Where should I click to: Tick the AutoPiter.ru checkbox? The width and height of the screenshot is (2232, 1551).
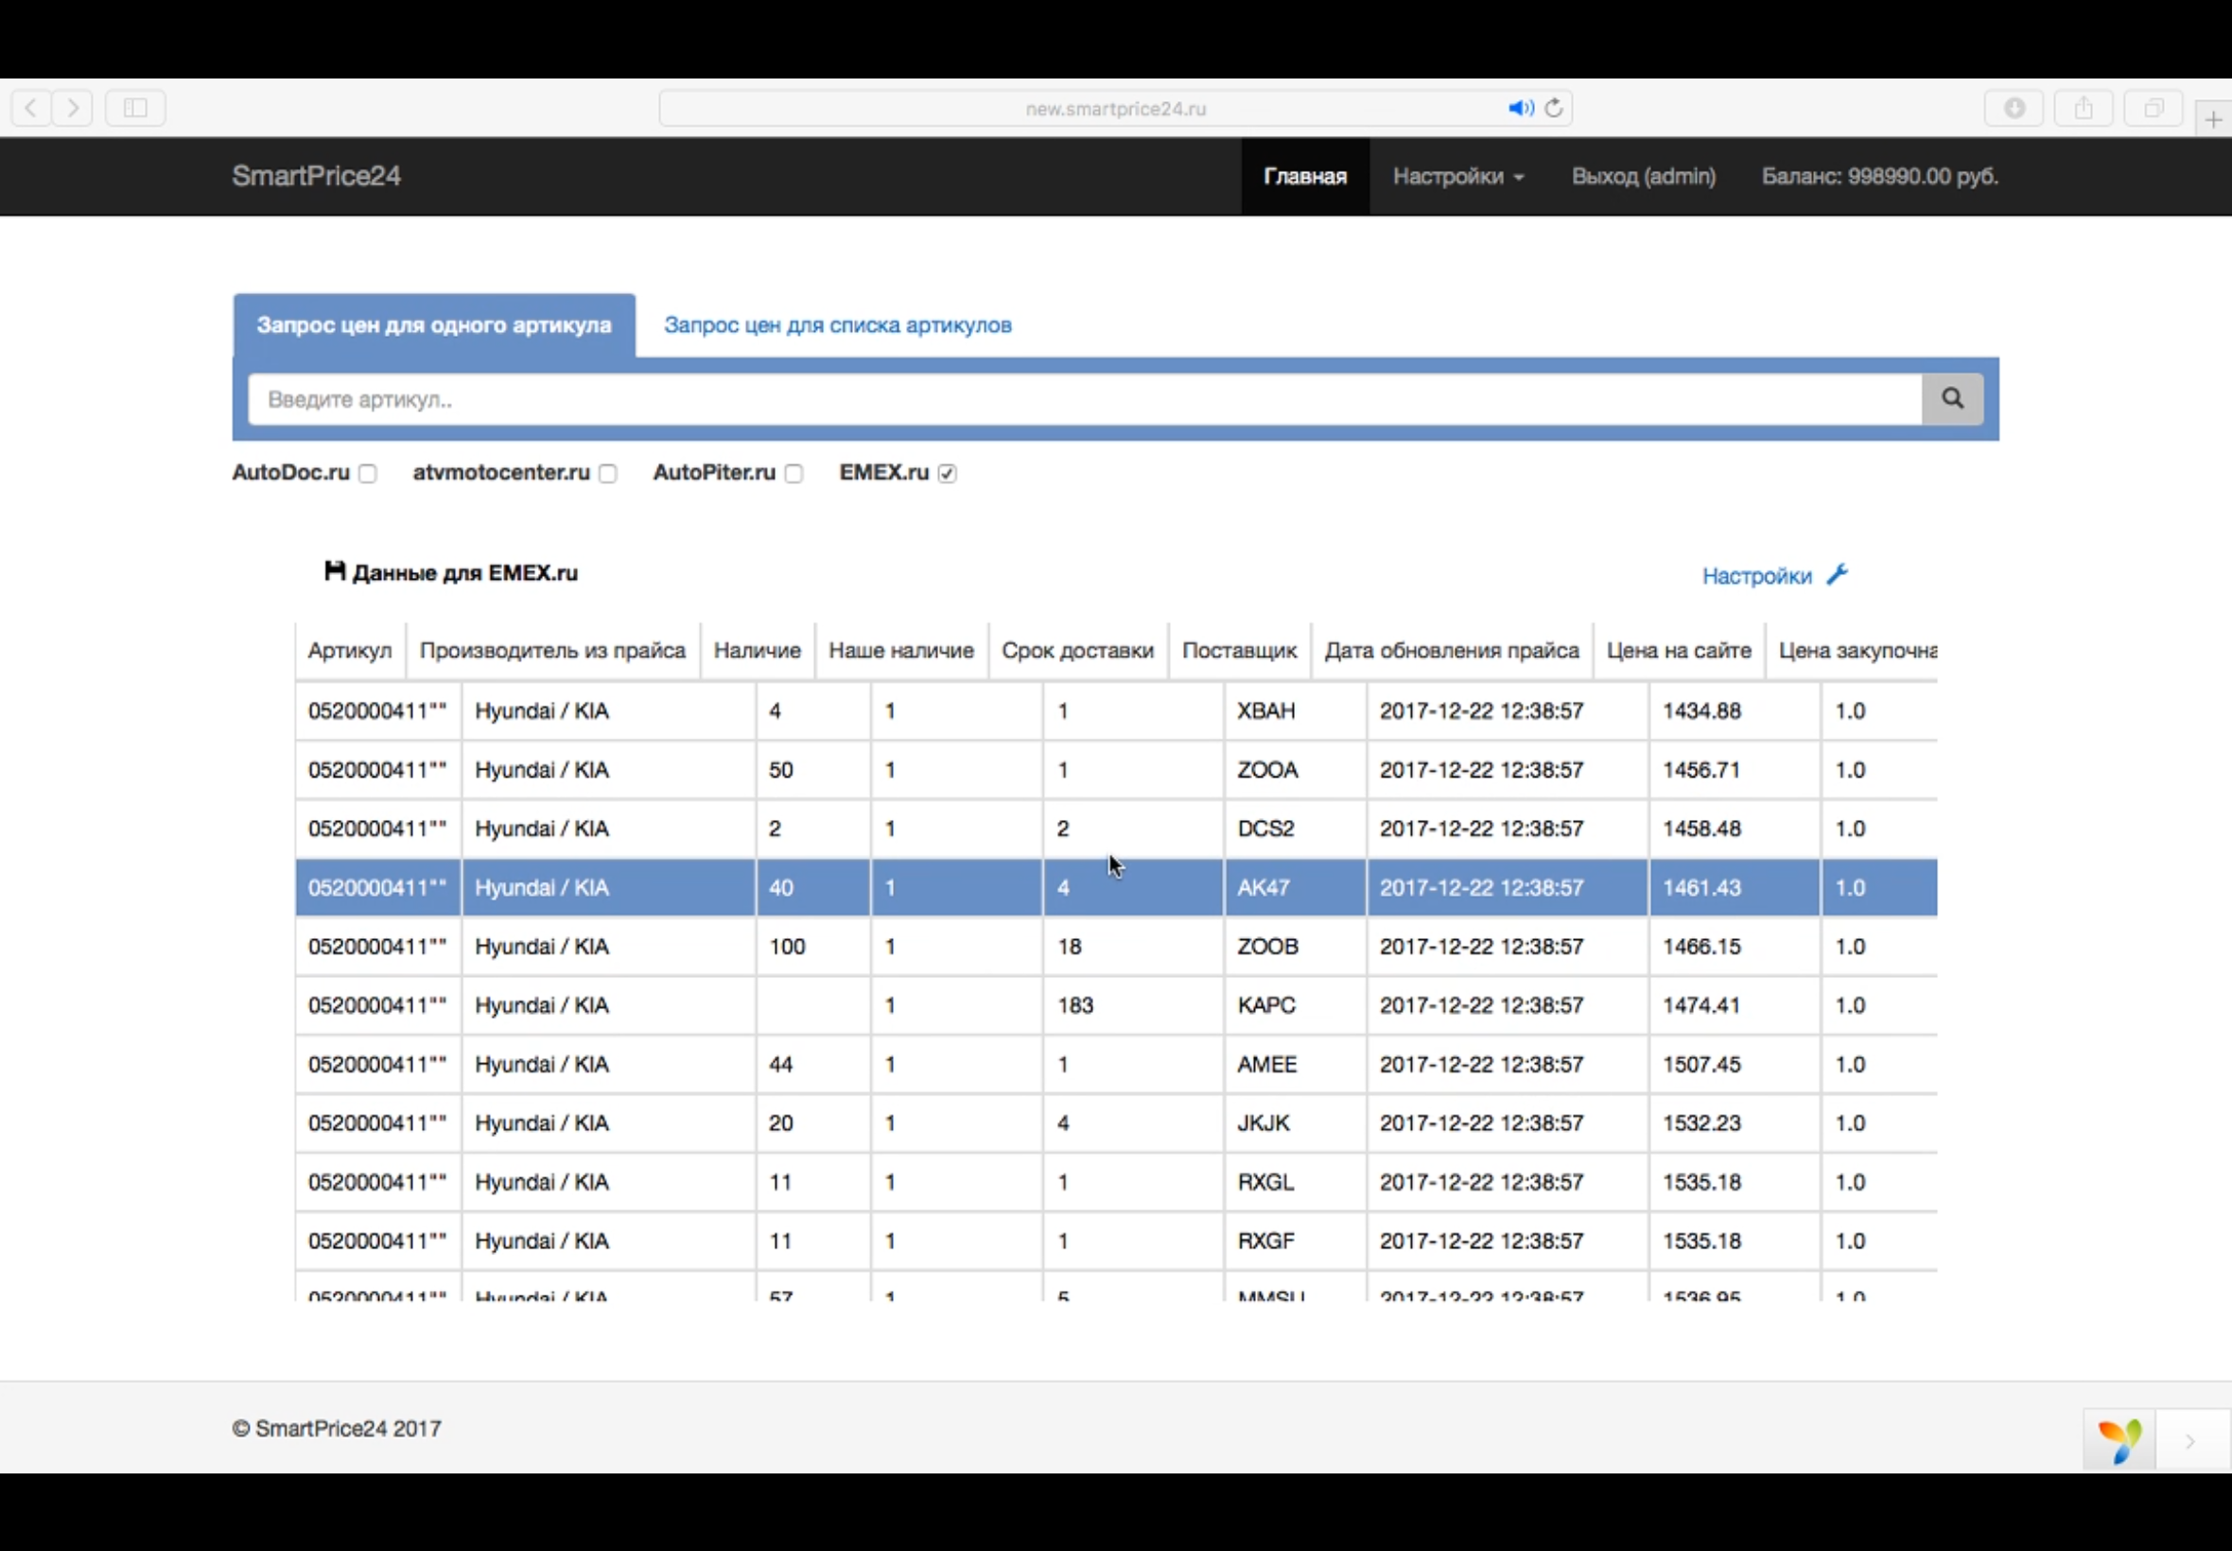[x=793, y=473]
